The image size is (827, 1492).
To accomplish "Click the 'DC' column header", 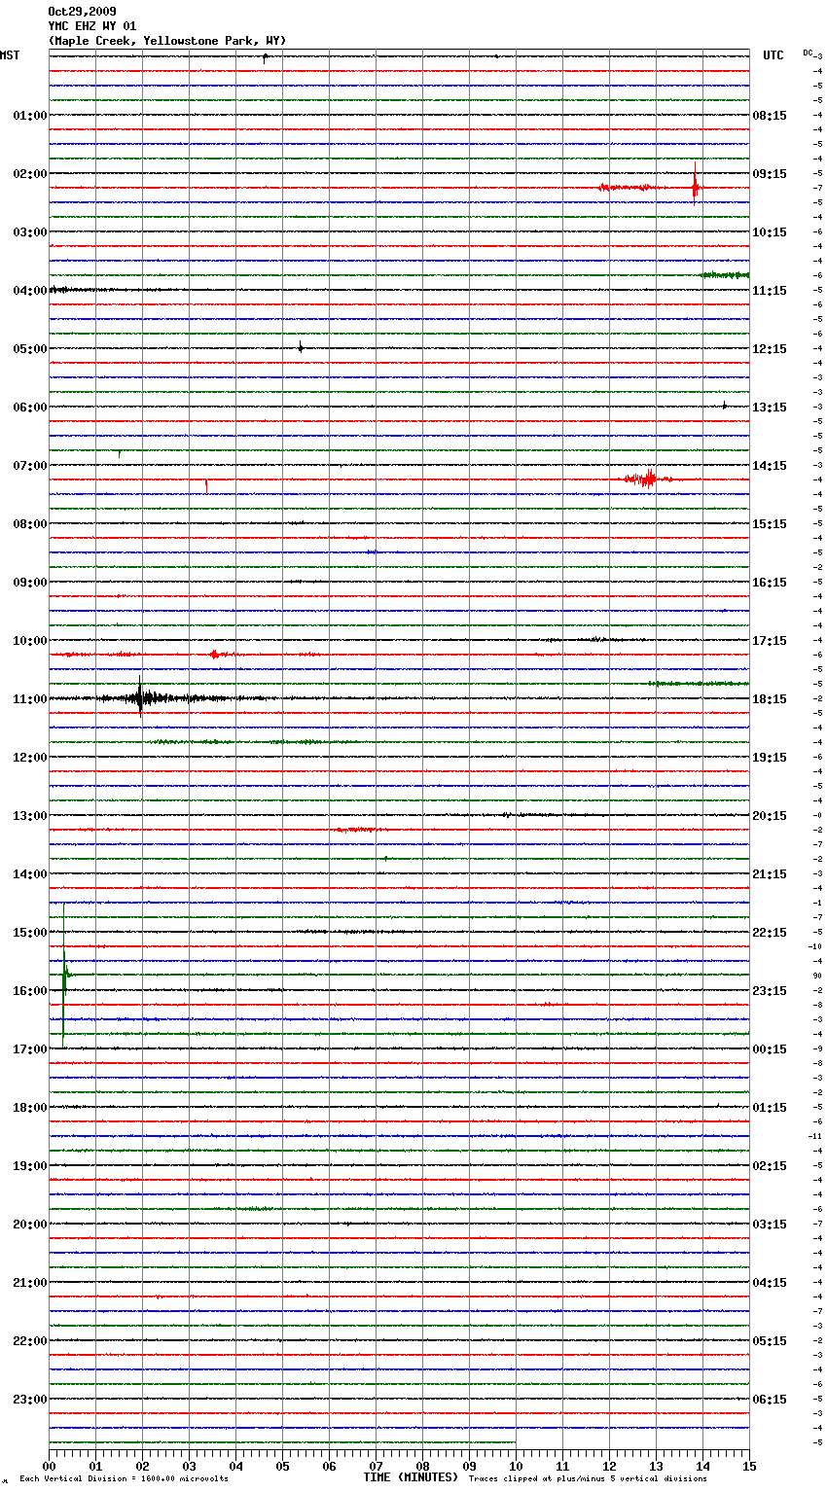I will coord(808,53).
